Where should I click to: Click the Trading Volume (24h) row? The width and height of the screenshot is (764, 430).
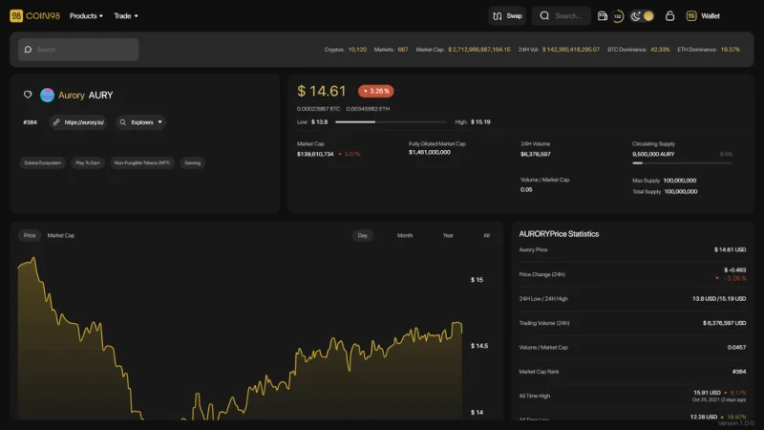632,323
